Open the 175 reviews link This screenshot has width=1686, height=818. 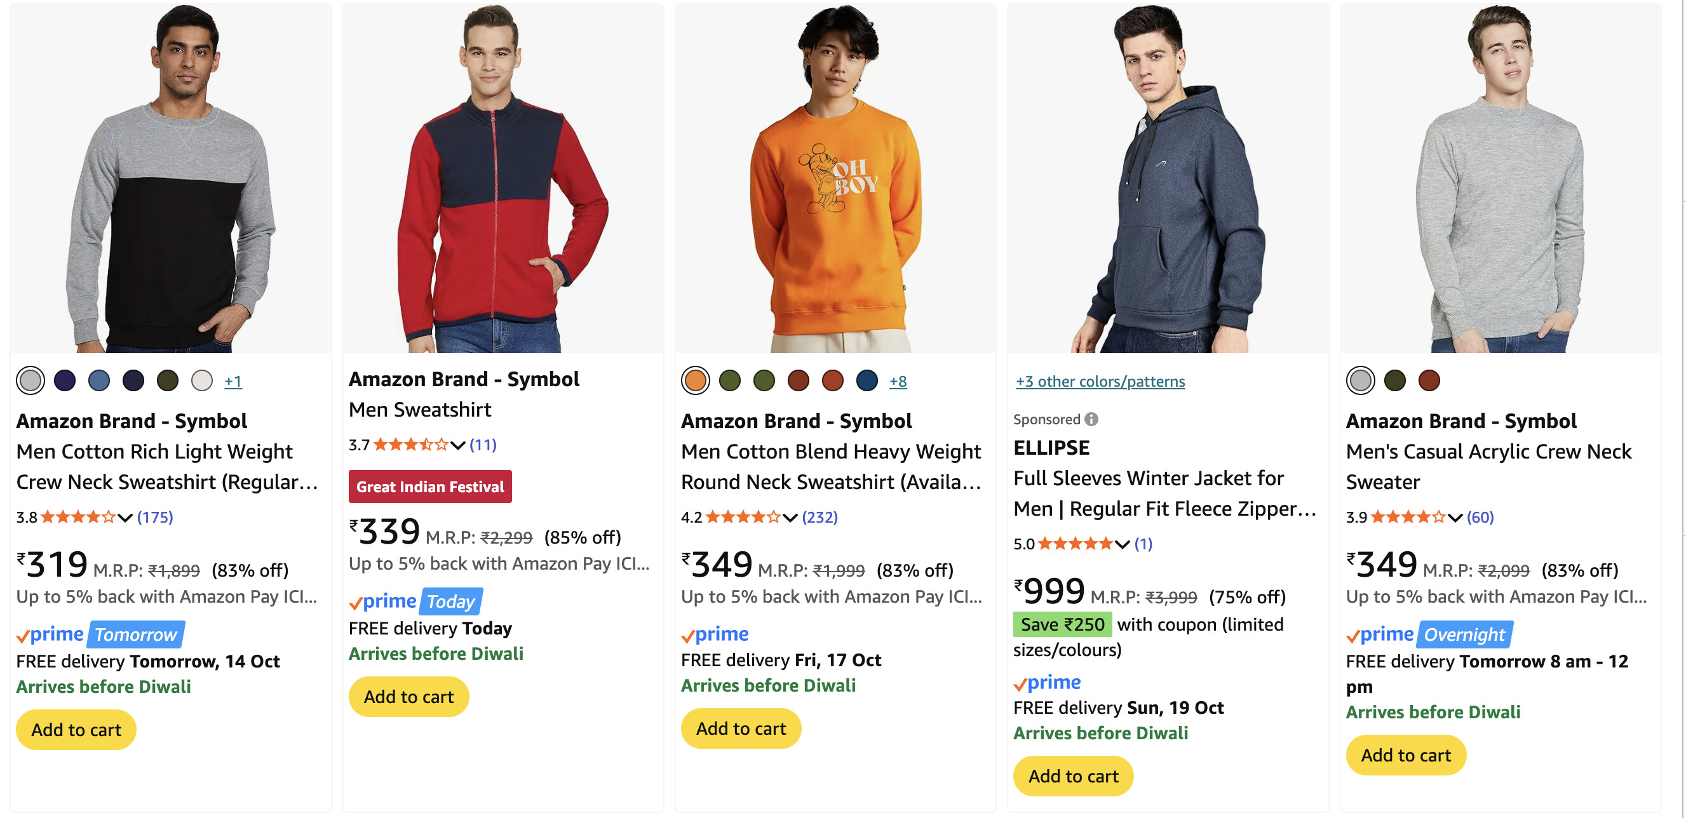click(155, 518)
